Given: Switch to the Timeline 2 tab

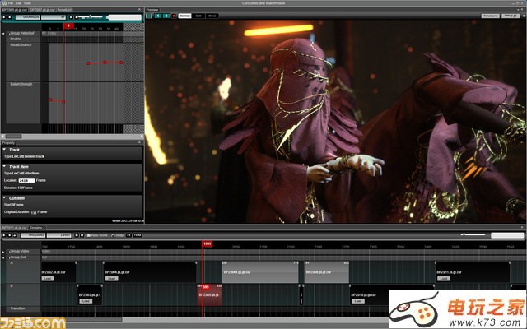Looking at the screenshot, I should (37, 228).
